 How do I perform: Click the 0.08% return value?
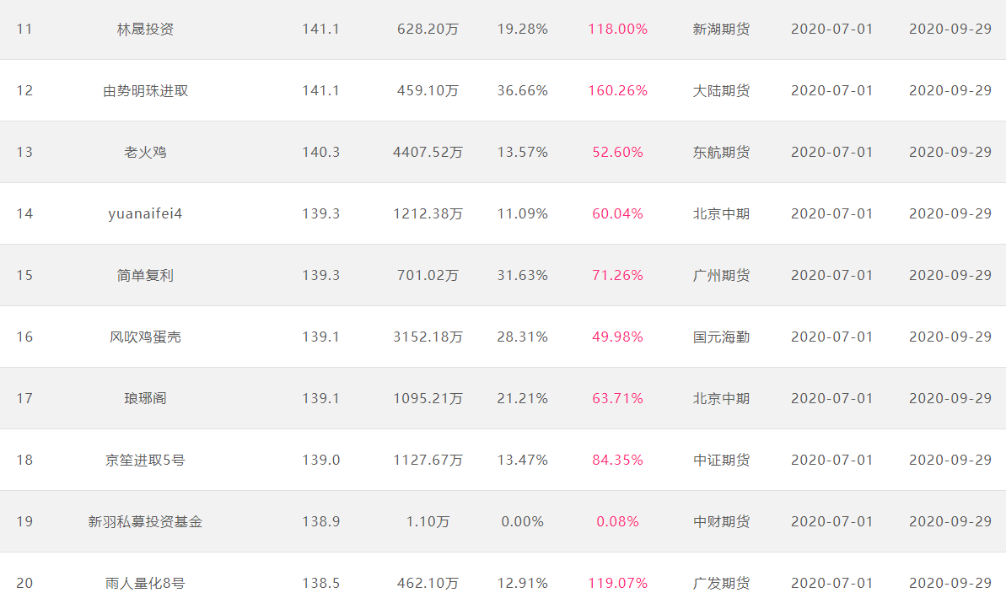617,522
